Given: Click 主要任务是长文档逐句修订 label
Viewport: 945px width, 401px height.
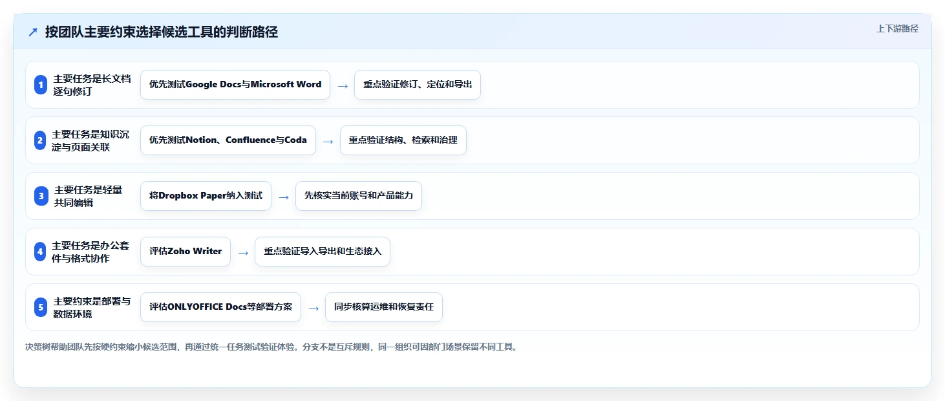Looking at the screenshot, I should (92, 85).
